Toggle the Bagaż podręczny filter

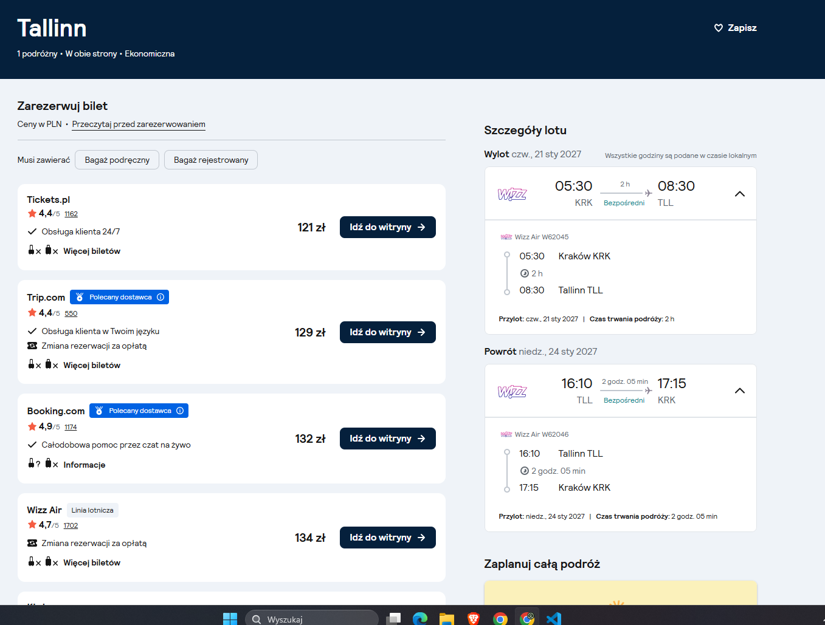tap(117, 160)
